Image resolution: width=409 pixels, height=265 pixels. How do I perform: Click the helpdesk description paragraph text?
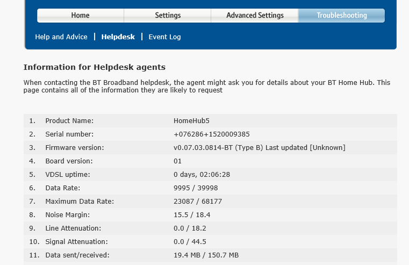pyautogui.click(x=207, y=87)
